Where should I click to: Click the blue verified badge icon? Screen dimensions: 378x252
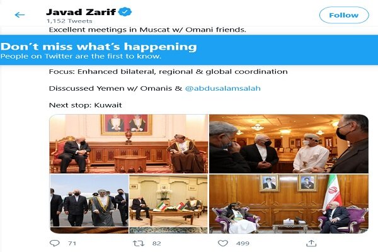point(125,11)
